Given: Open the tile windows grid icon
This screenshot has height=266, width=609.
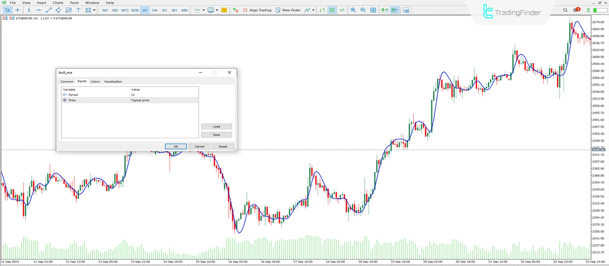Looking at the screenshot, I should click(x=373, y=10).
